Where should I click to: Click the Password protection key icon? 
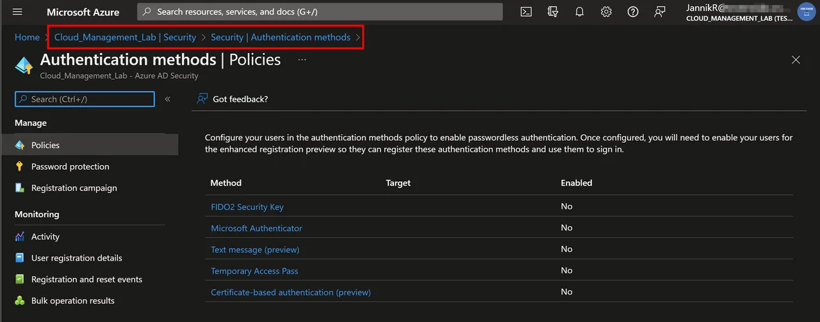click(20, 166)
